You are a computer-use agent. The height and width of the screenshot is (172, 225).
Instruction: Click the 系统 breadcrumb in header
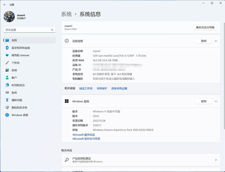(67, 14)
